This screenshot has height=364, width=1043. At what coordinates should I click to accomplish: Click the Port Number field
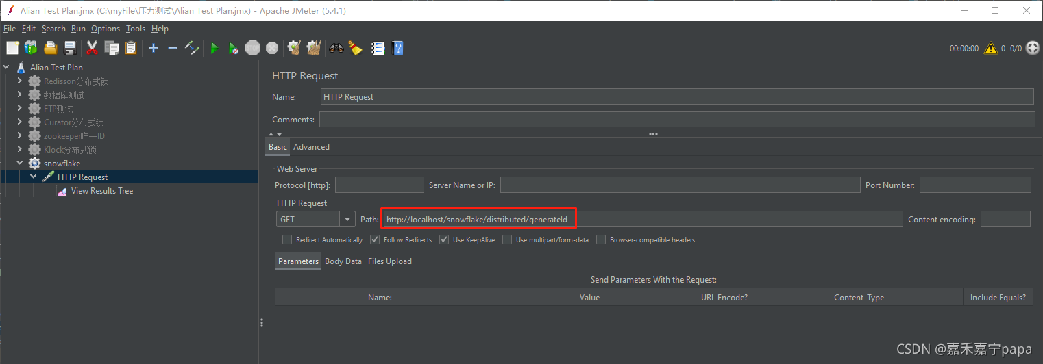coord(975,185)
